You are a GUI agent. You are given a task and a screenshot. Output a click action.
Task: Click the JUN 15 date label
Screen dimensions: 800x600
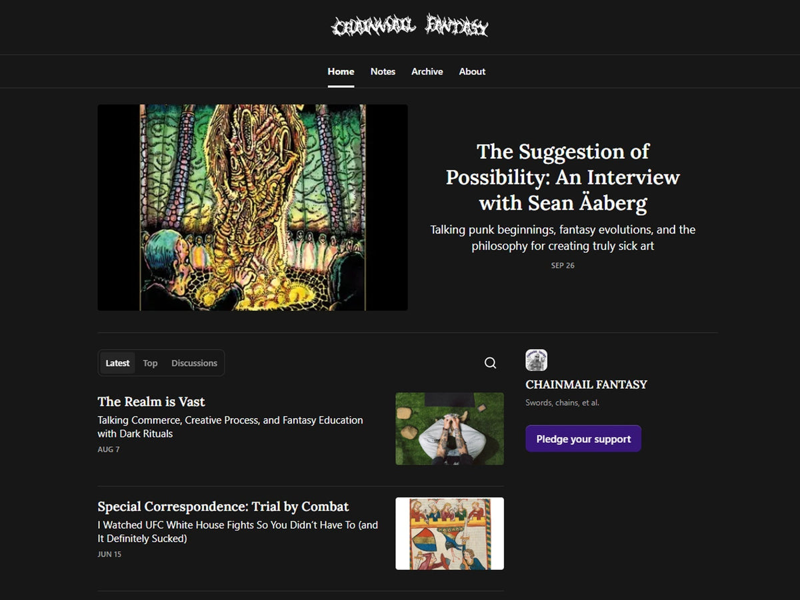(x=109, y=554)
